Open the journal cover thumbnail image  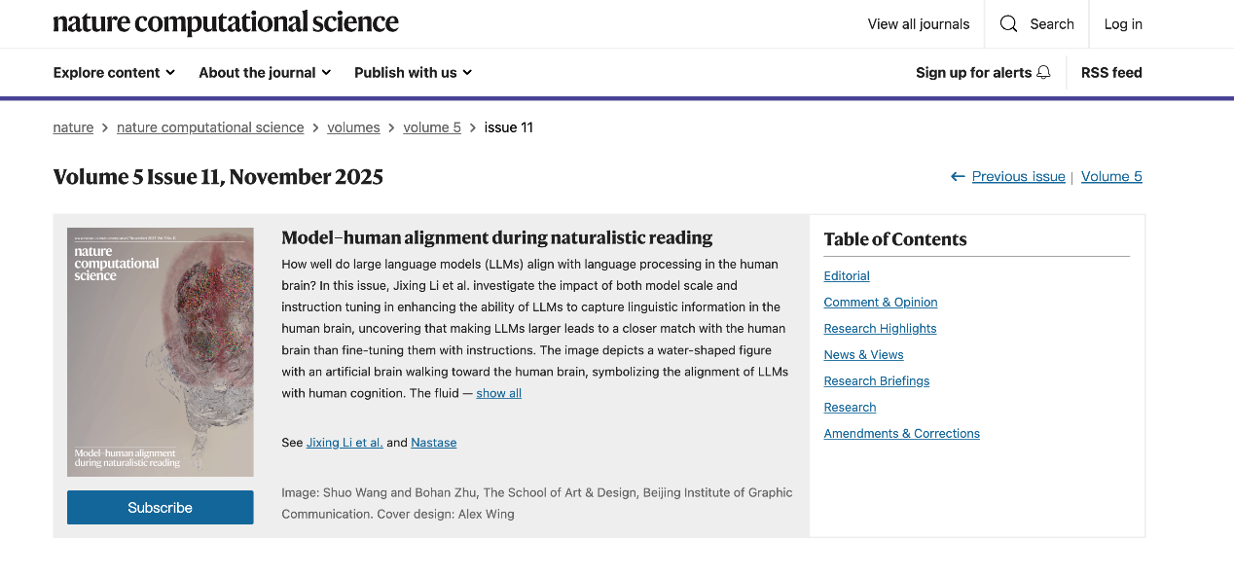(x=161, y=352)
